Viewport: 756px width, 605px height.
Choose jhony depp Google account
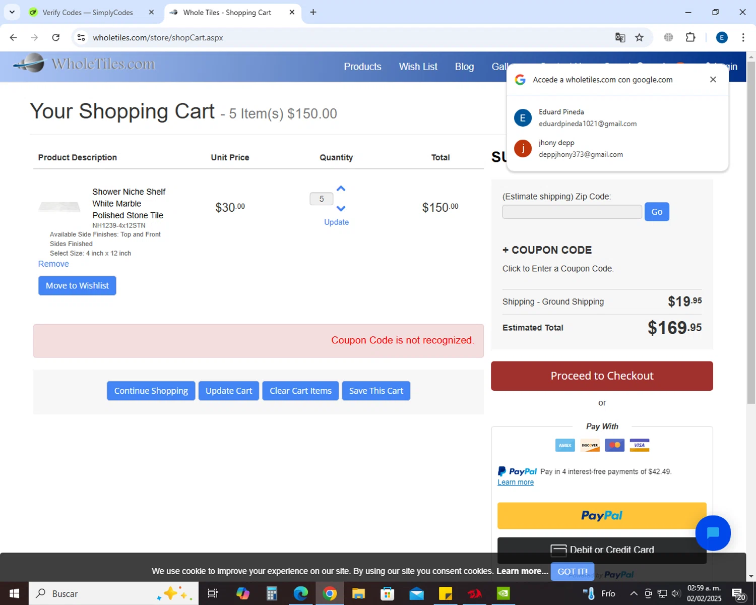click(x=617, y=149)
